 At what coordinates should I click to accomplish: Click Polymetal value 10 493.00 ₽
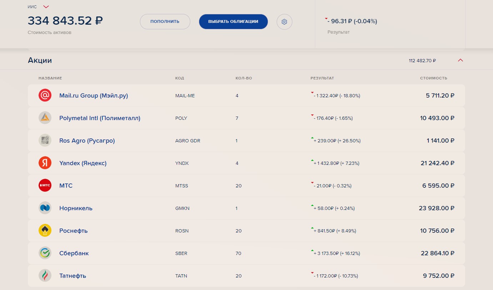coord(437,118)
